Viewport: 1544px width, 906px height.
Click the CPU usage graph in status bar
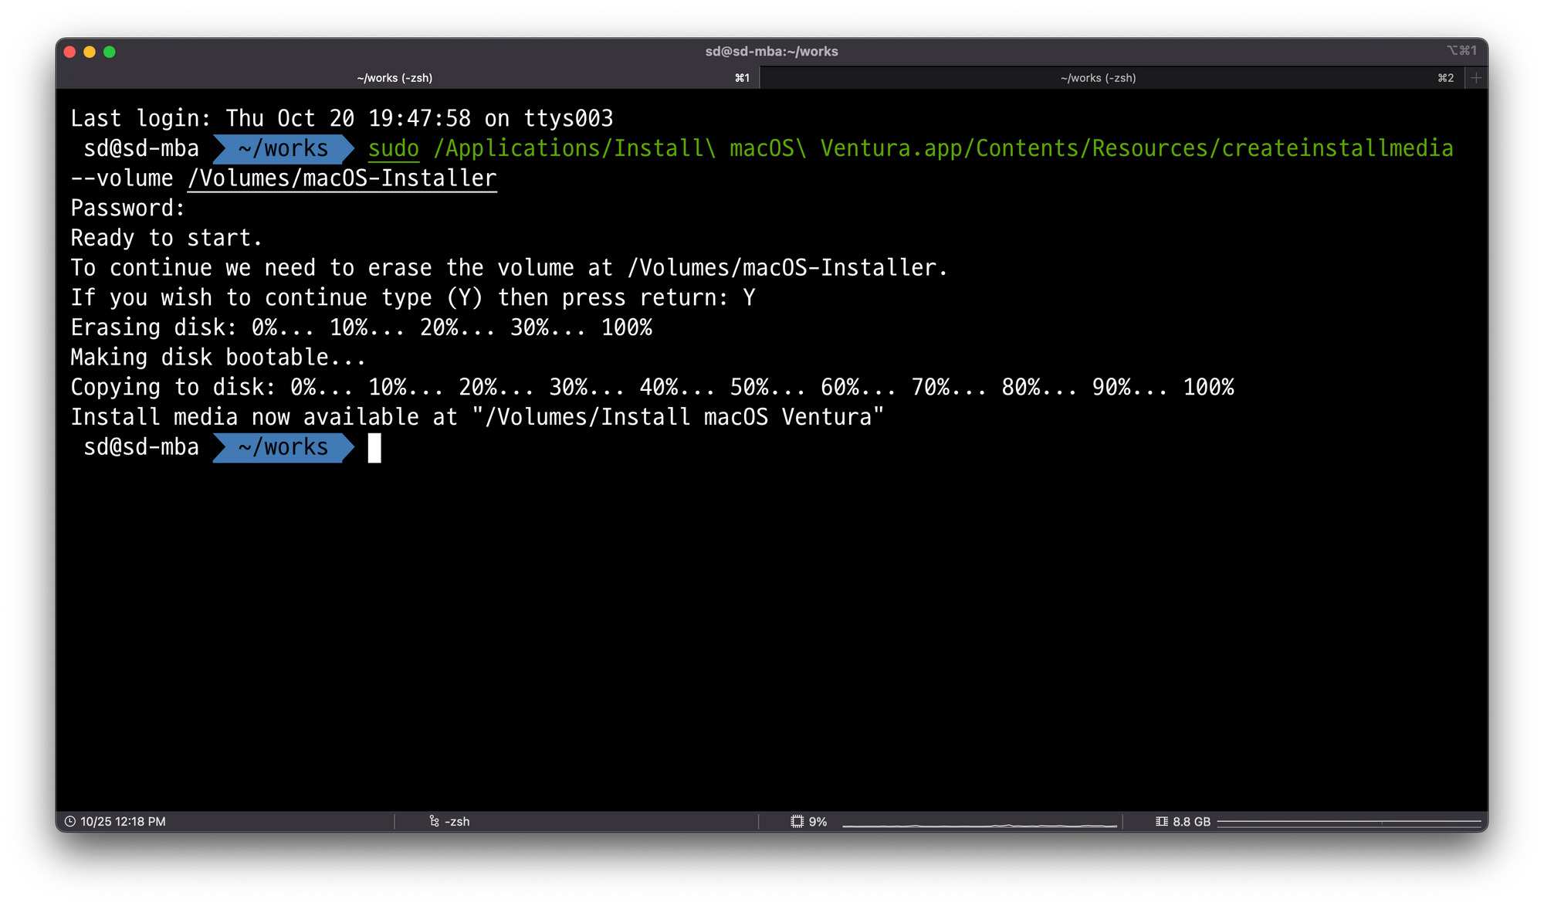[980, 823]
